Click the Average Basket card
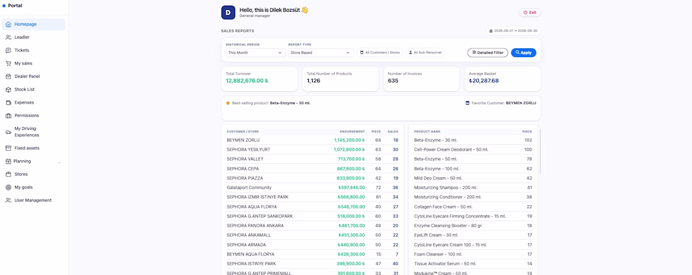The image size is (692, 275). coord(502,79)
